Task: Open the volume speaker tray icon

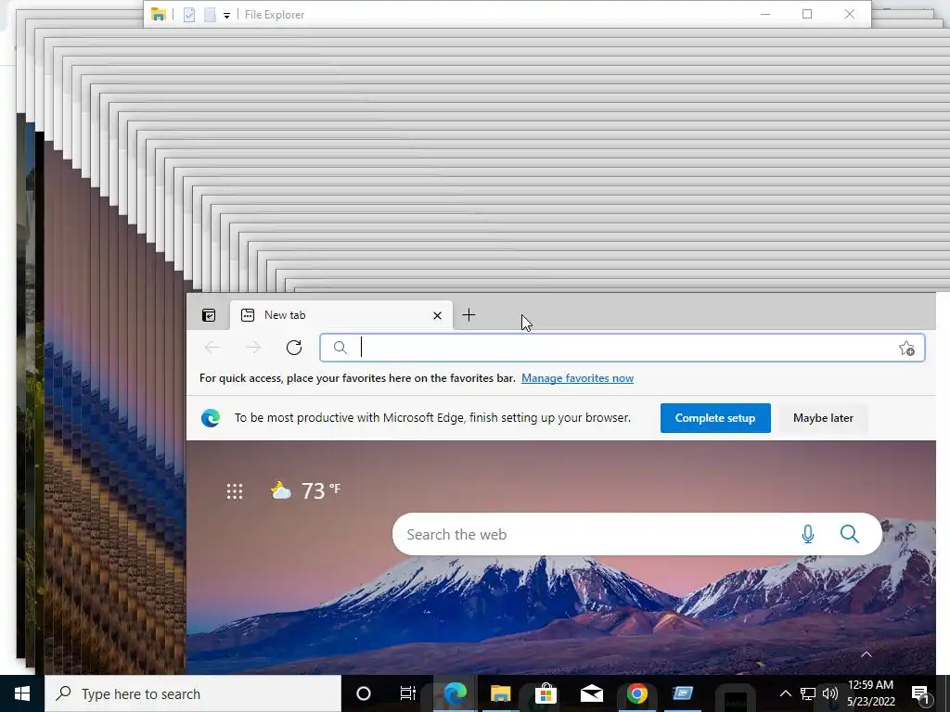Action: click(830, 693)
